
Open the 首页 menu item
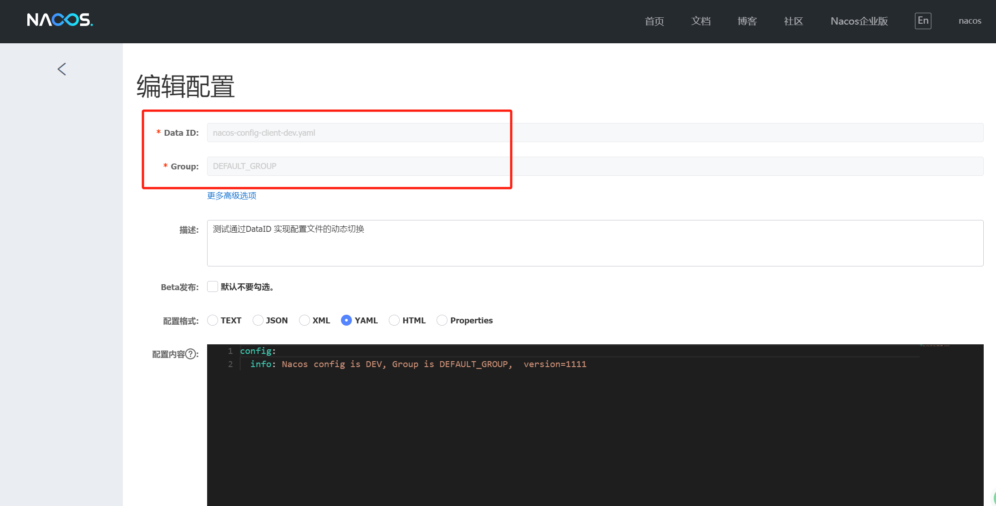[x=654, y=21]
